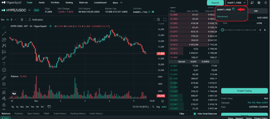Select the text annotation tool
The width and height of the screenshot is (270, 119).
click(4, 64)
